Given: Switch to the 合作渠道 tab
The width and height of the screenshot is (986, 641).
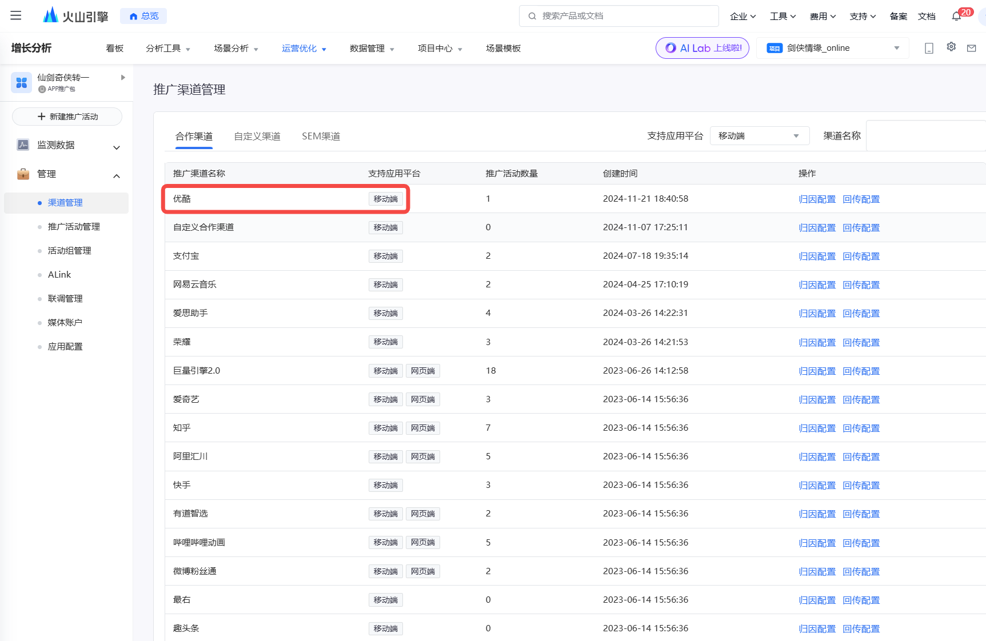Looking at the screenshot, I should point(194,136).
